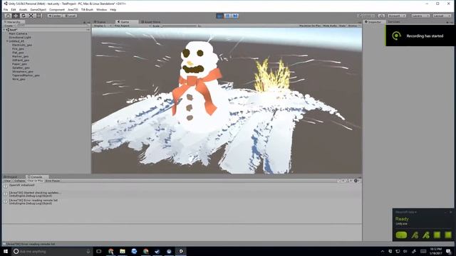Click the Cortana search box

pos(52,251)
